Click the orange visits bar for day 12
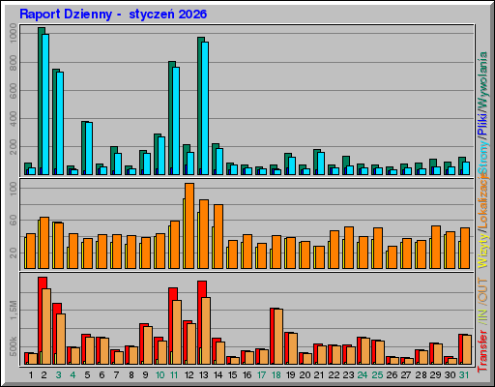 pos(189,225)
